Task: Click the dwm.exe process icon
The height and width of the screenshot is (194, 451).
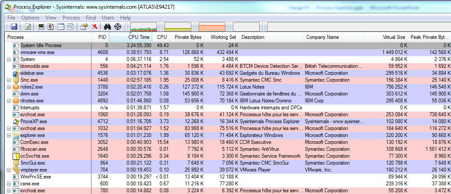Action: (x=16, y=94)
